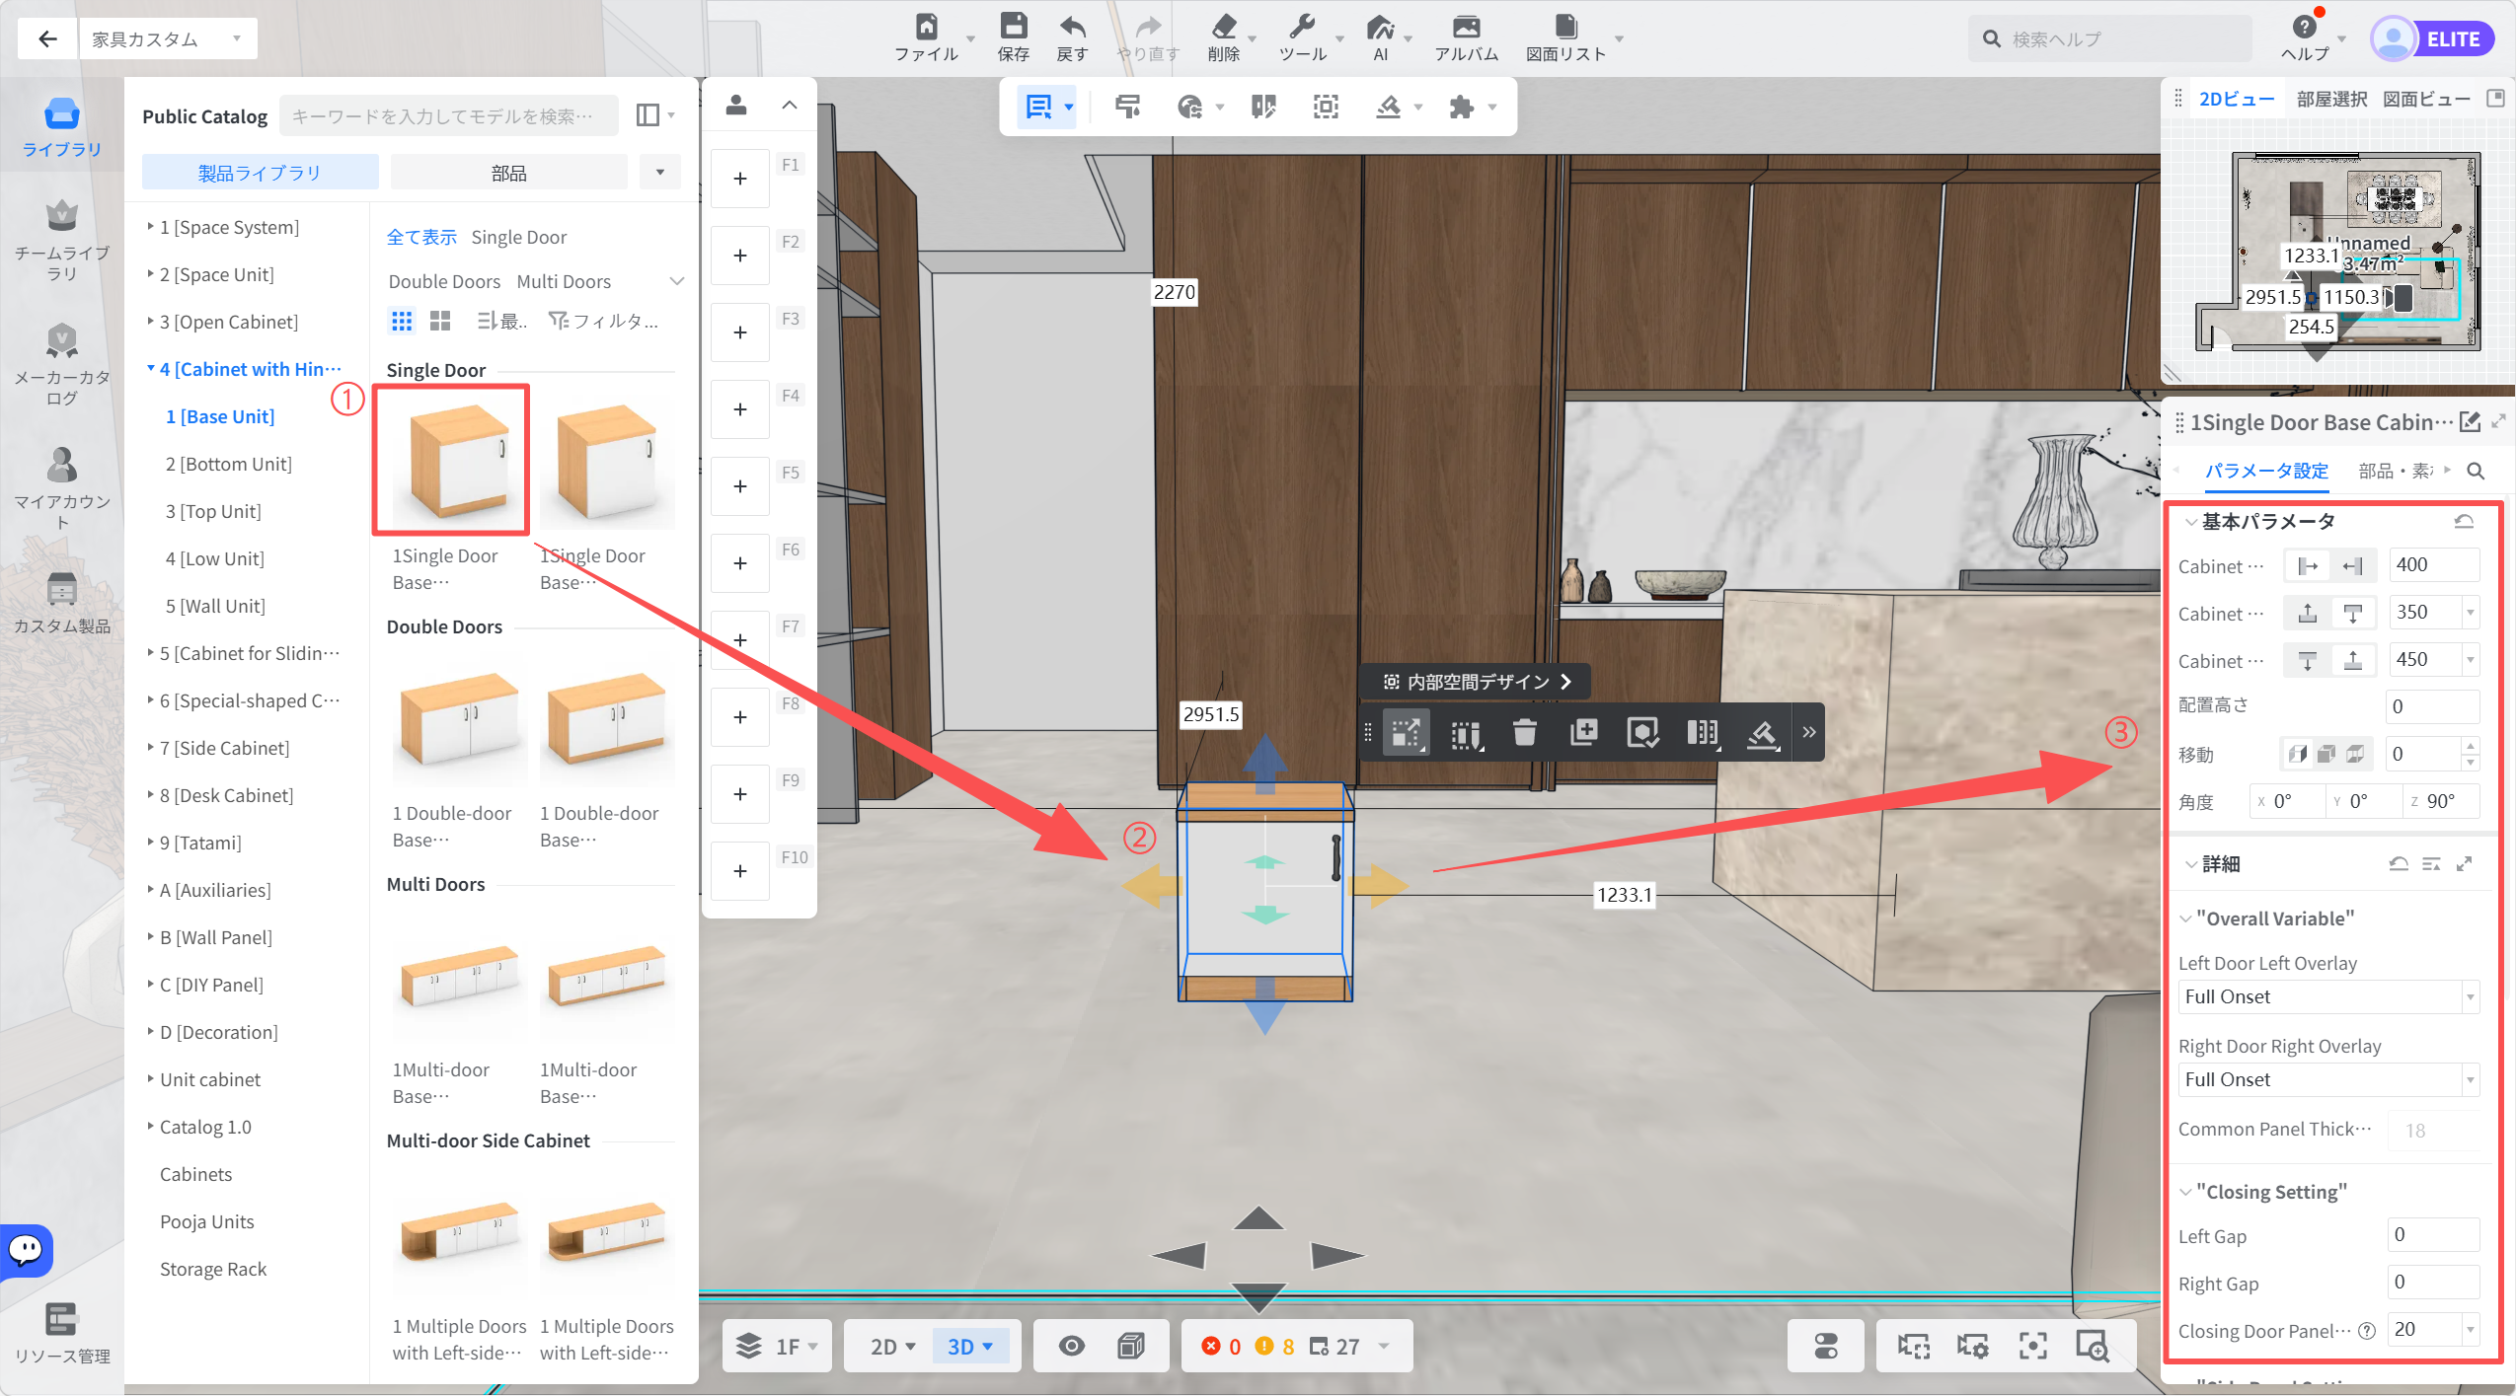Click the 削除 eraser icon
The height and width of the screenshot is (1396, 2516).
pyautogui.click(x=1224, y=27)
